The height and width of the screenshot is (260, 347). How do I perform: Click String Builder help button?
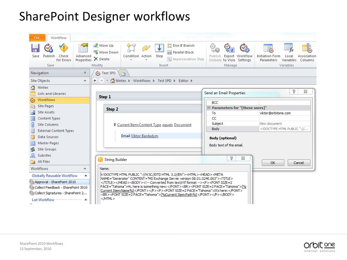(231, 158)
